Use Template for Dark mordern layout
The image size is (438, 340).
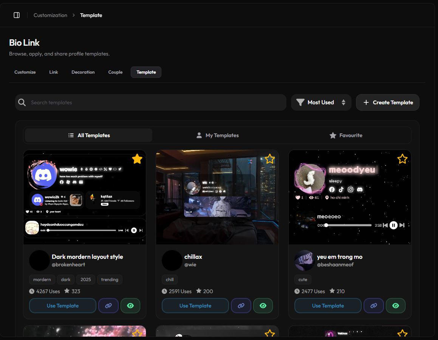pos(63,306)
